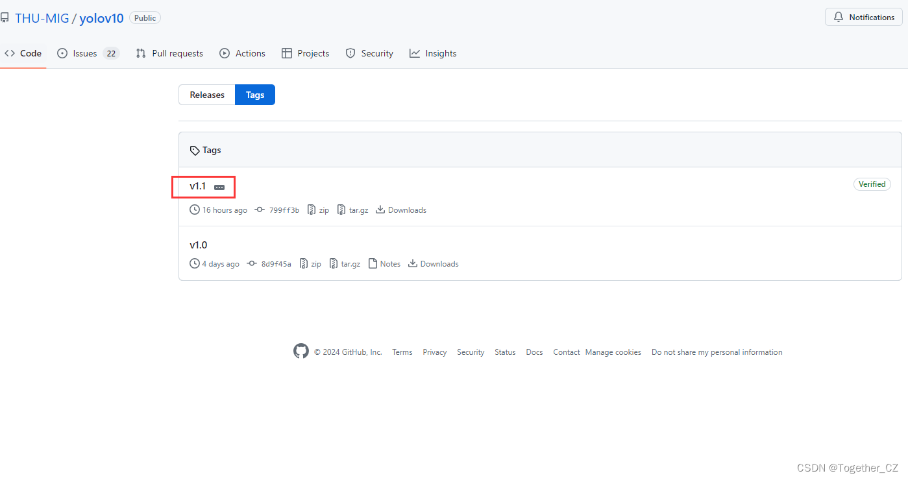Open the yolov10 repository link

[101, 18]
